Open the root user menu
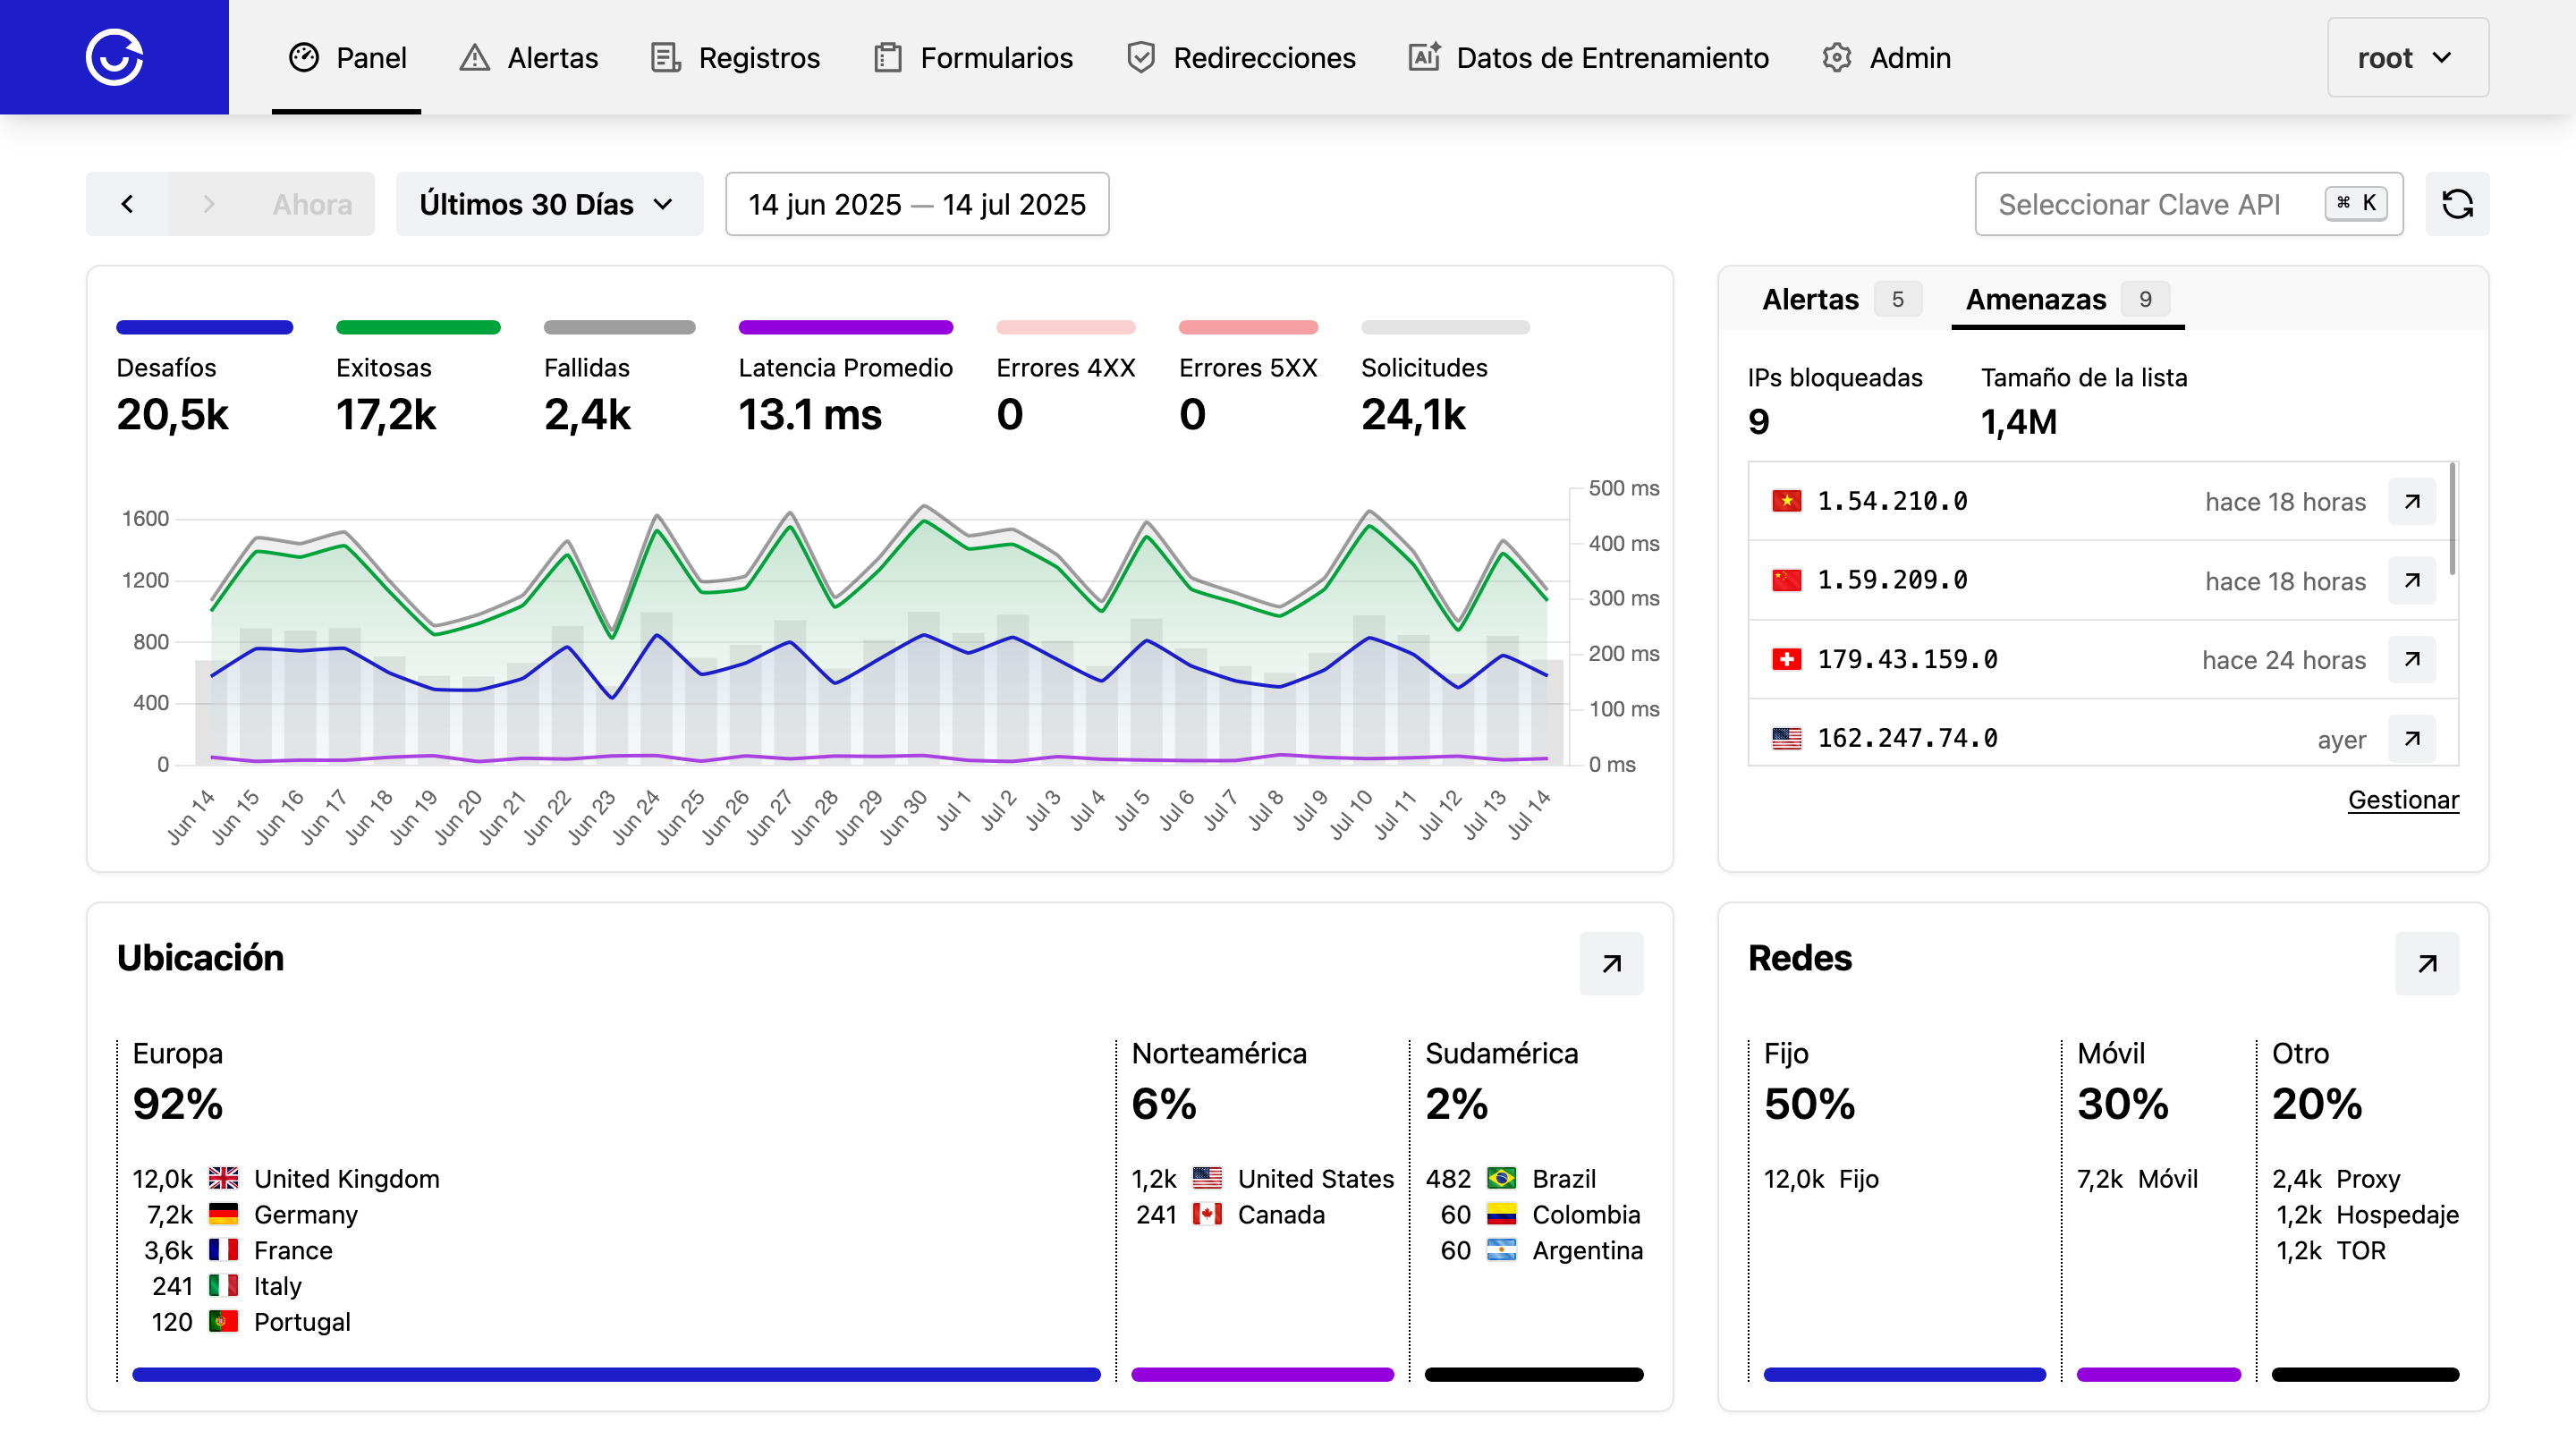 [x=2406, y=57]
